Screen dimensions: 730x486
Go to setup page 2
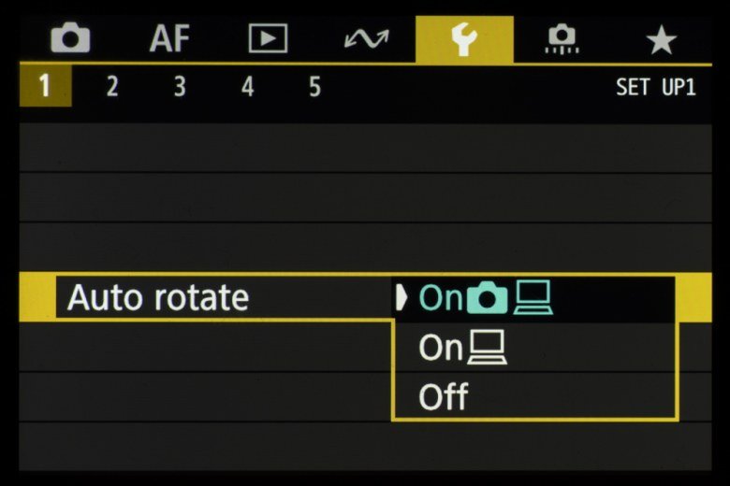pos(112,88)
